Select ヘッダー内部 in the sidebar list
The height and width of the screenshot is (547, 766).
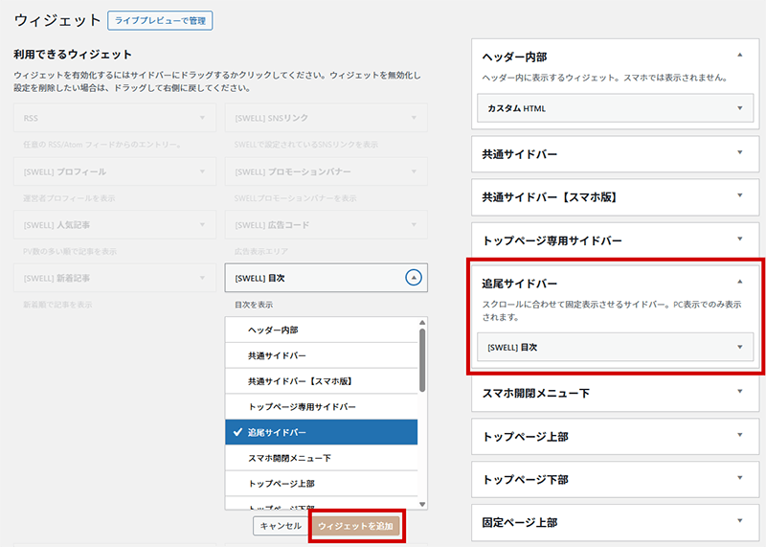pyautogui.click(x=321, y=330)
